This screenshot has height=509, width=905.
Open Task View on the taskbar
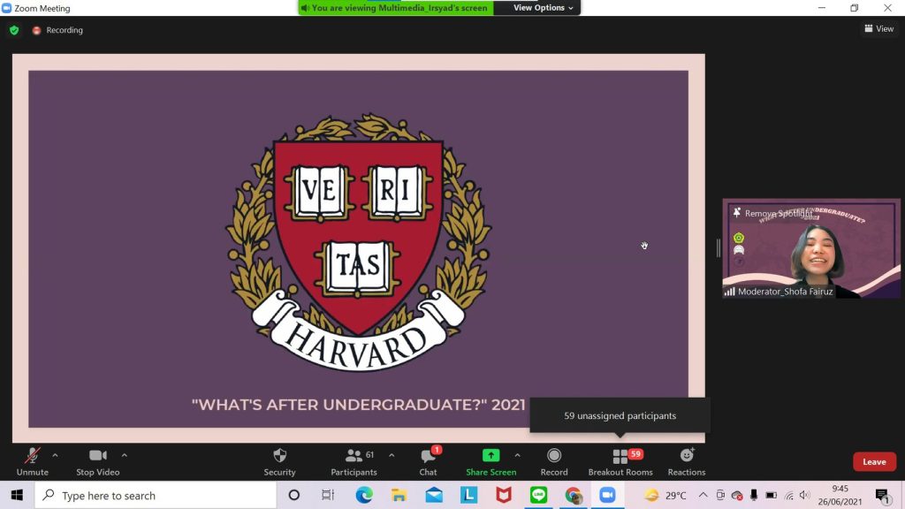328,495
